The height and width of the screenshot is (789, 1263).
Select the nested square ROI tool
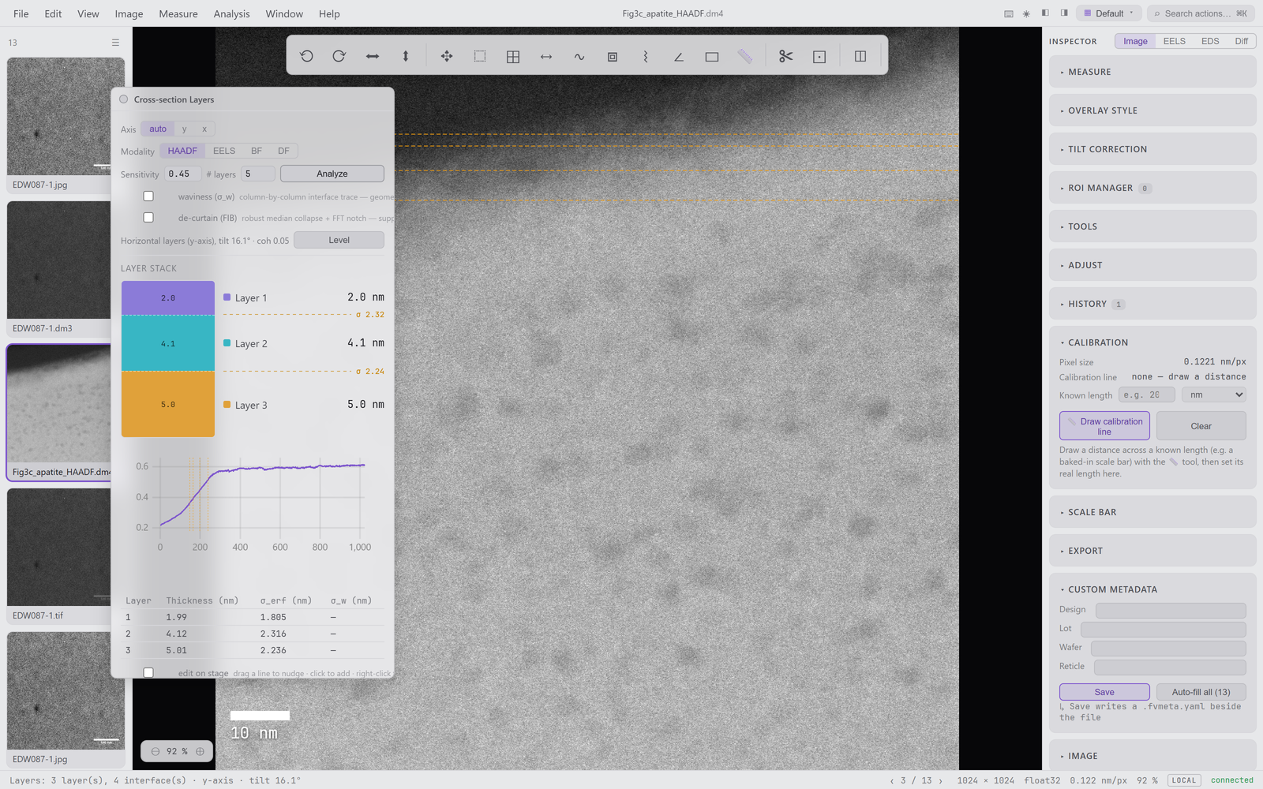coord(613,56)
